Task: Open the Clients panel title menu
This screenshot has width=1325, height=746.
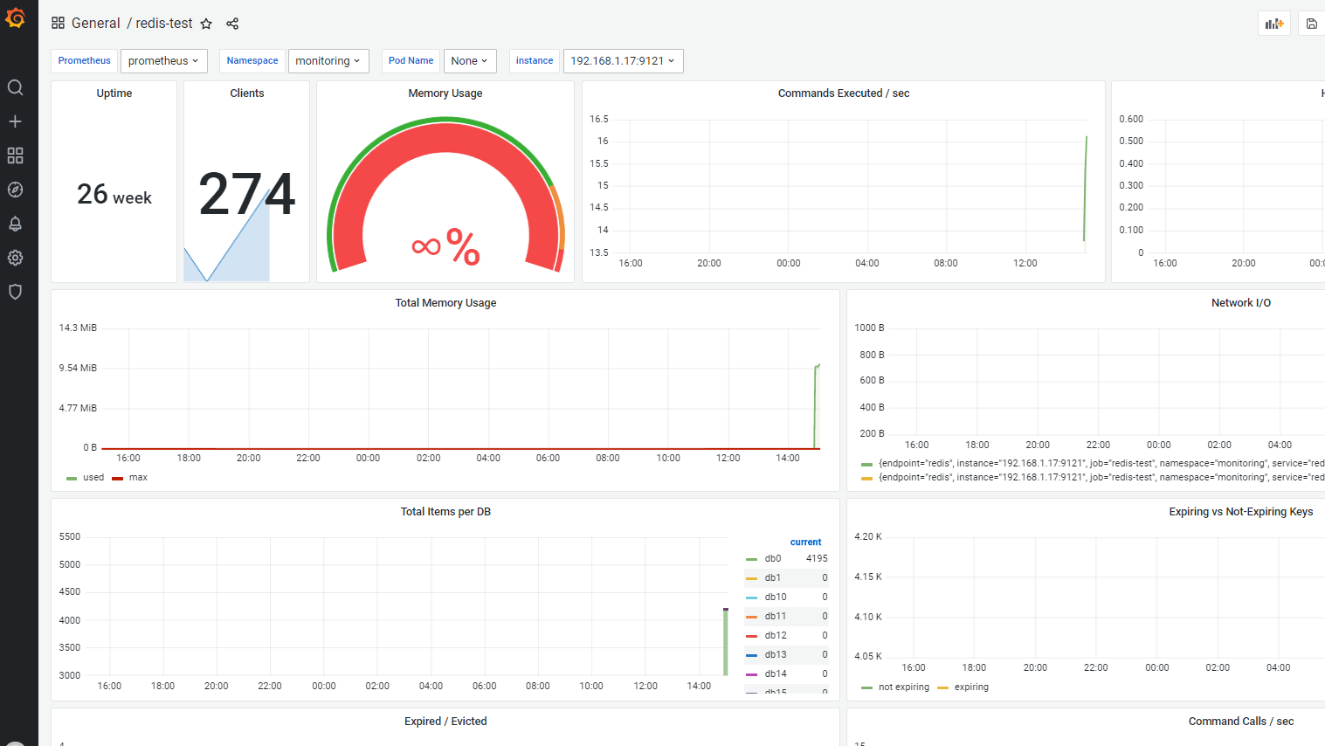Action: pyautogui.click(x=247, y=93)
